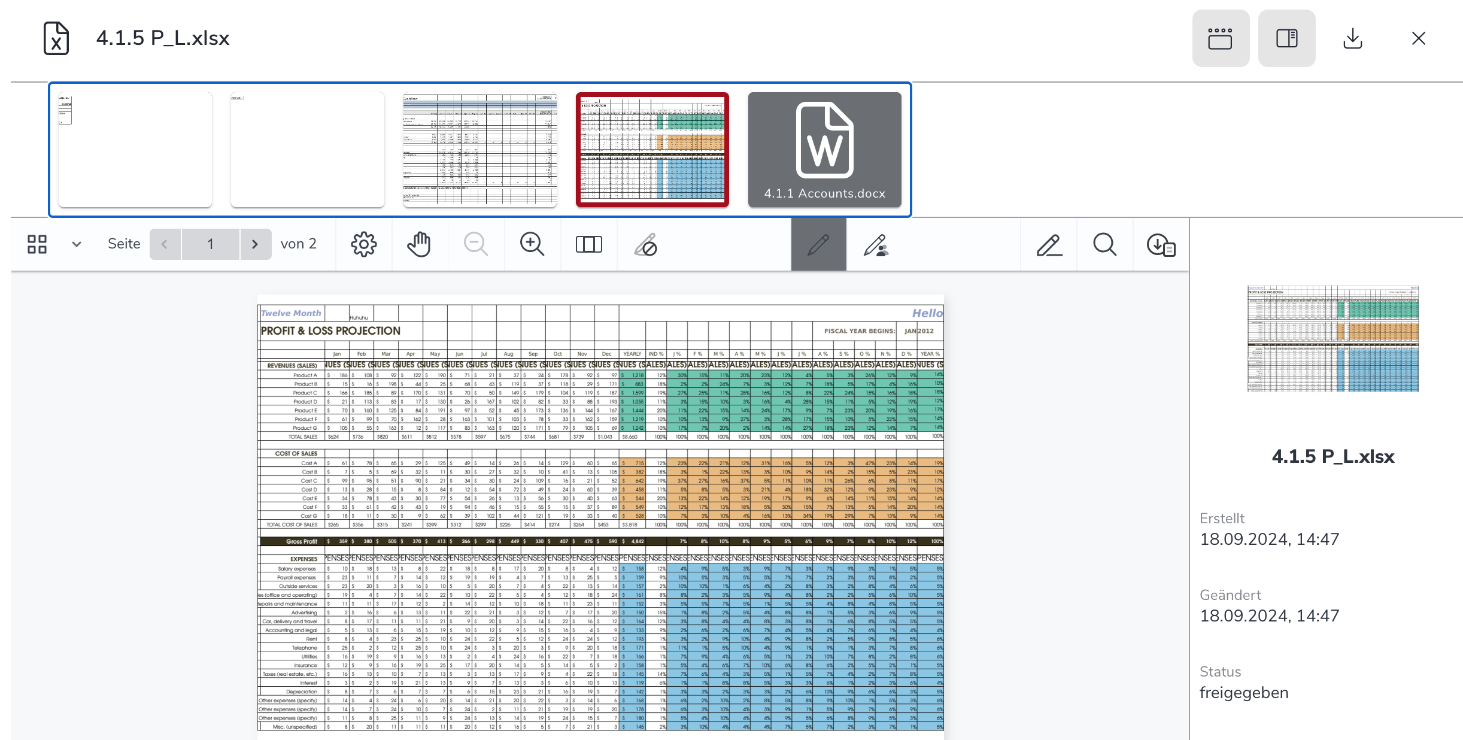Download the file using the top download icon
Screen dimensions: 1463x740
tap(1352, 38)
